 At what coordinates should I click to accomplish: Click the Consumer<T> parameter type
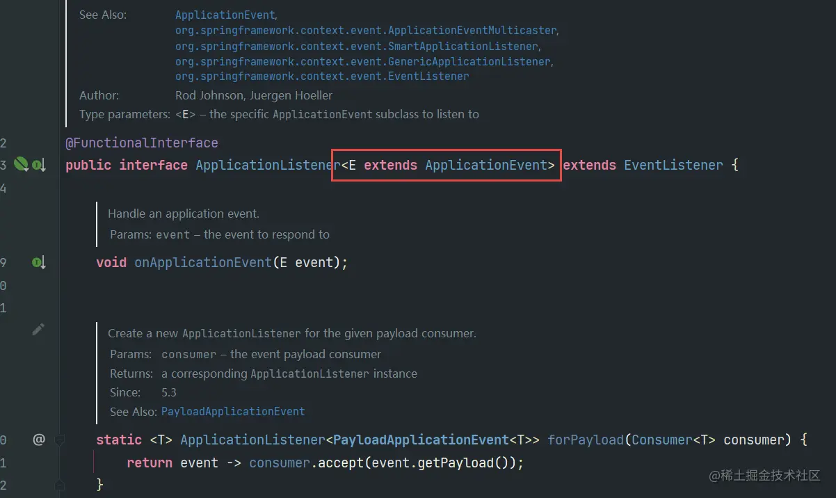click(x=673, y=440)
